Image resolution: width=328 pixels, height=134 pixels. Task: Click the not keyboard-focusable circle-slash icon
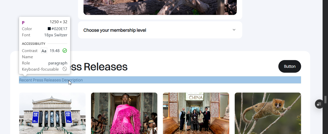pyautogui.click(x=65, y=69)
